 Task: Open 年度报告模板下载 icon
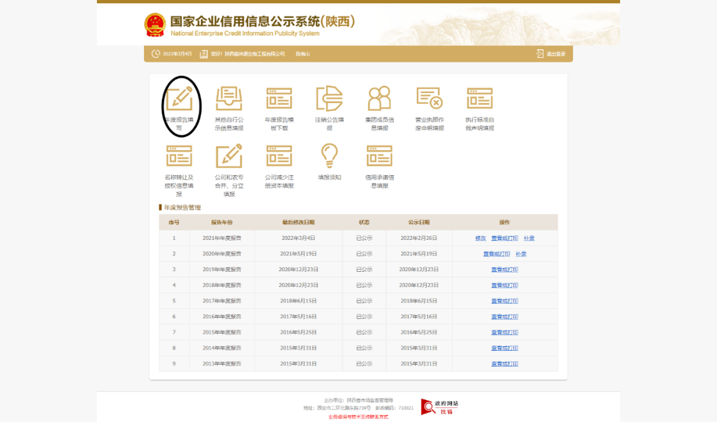click(279, 98)
